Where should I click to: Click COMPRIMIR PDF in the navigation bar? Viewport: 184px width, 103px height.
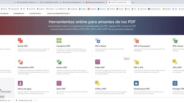pos(19,13)
